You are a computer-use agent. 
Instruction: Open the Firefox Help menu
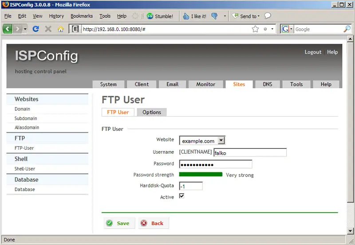pyautogui.click(x=122, y=16)
